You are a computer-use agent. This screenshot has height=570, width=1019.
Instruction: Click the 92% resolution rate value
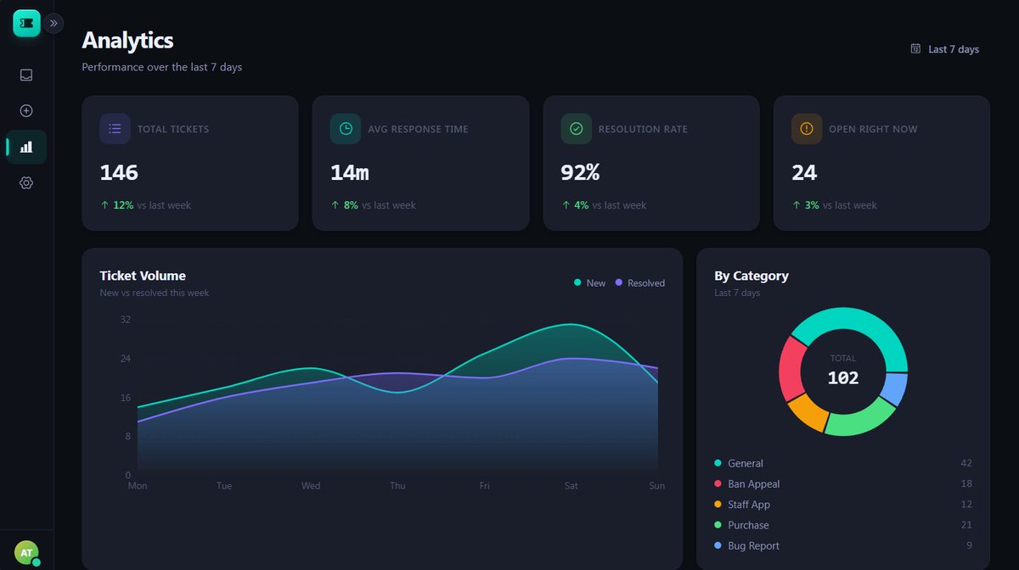pos(581,173)
